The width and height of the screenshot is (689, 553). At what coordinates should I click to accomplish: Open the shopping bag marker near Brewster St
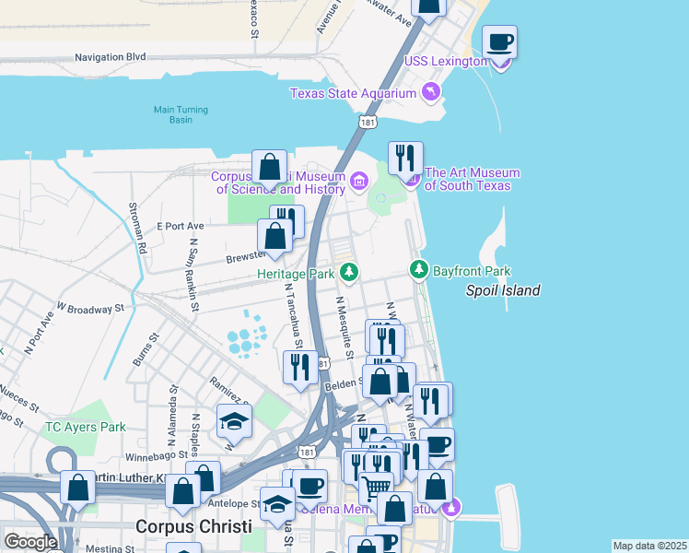pos(274,237)
